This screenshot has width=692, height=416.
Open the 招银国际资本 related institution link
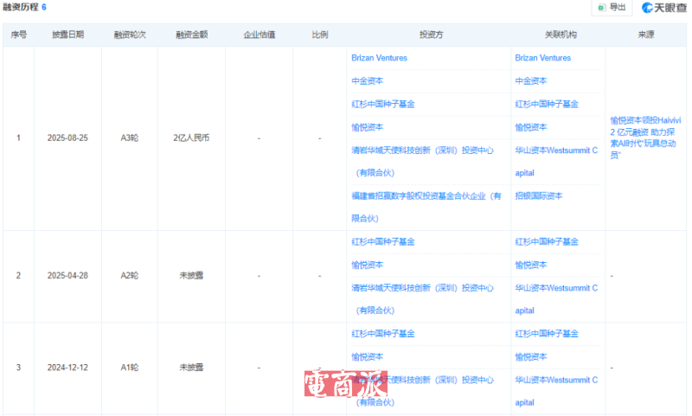[x=538, y=195]
